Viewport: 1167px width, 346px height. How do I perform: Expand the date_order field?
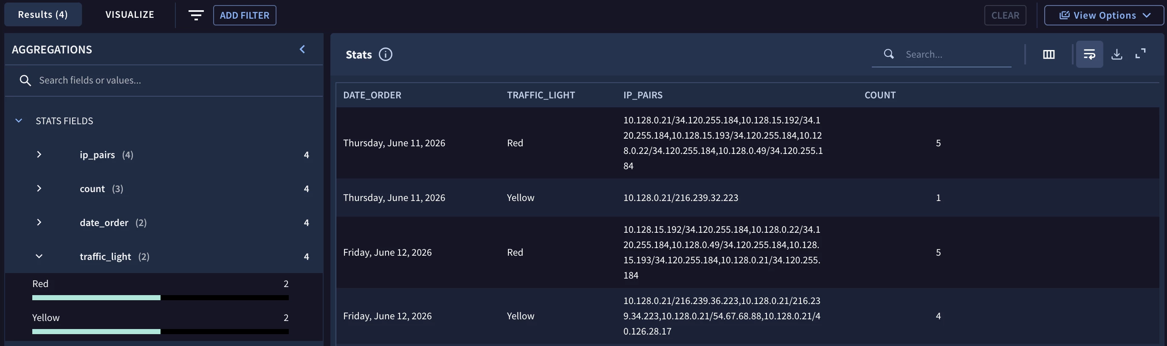click(x=39, y=223)
